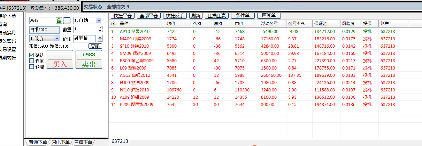Enable the 预埋 checkbox

click(32, 67)
